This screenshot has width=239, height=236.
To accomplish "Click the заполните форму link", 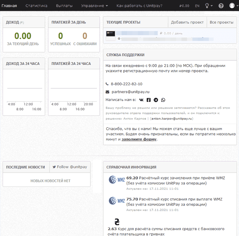I will click(139, 139).
